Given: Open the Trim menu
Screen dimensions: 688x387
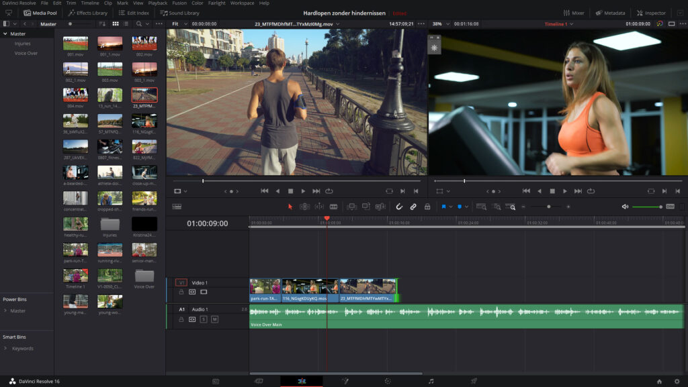Looking at the screenshot, I should [x=71, y=3].
